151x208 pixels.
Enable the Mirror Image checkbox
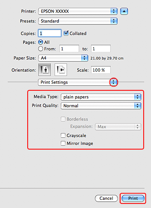(63, 143)
